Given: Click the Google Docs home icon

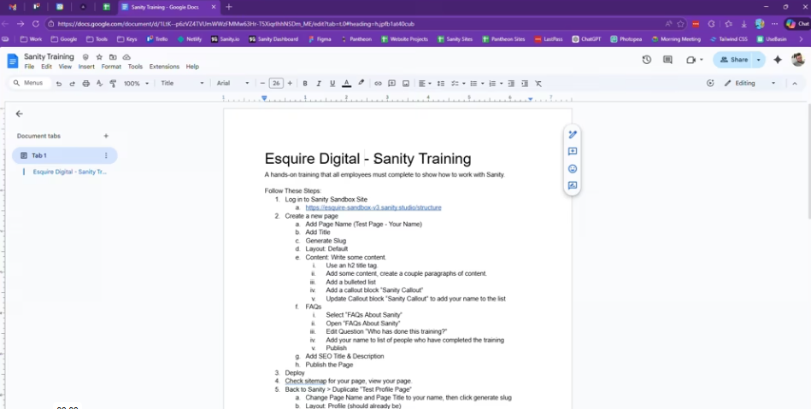Looking at the screenshot, I should point(13,61).
